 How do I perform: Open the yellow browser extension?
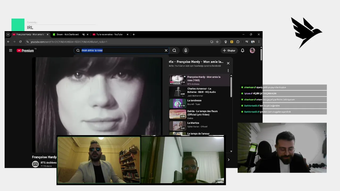pyautogui.click(x=232, y=42)
